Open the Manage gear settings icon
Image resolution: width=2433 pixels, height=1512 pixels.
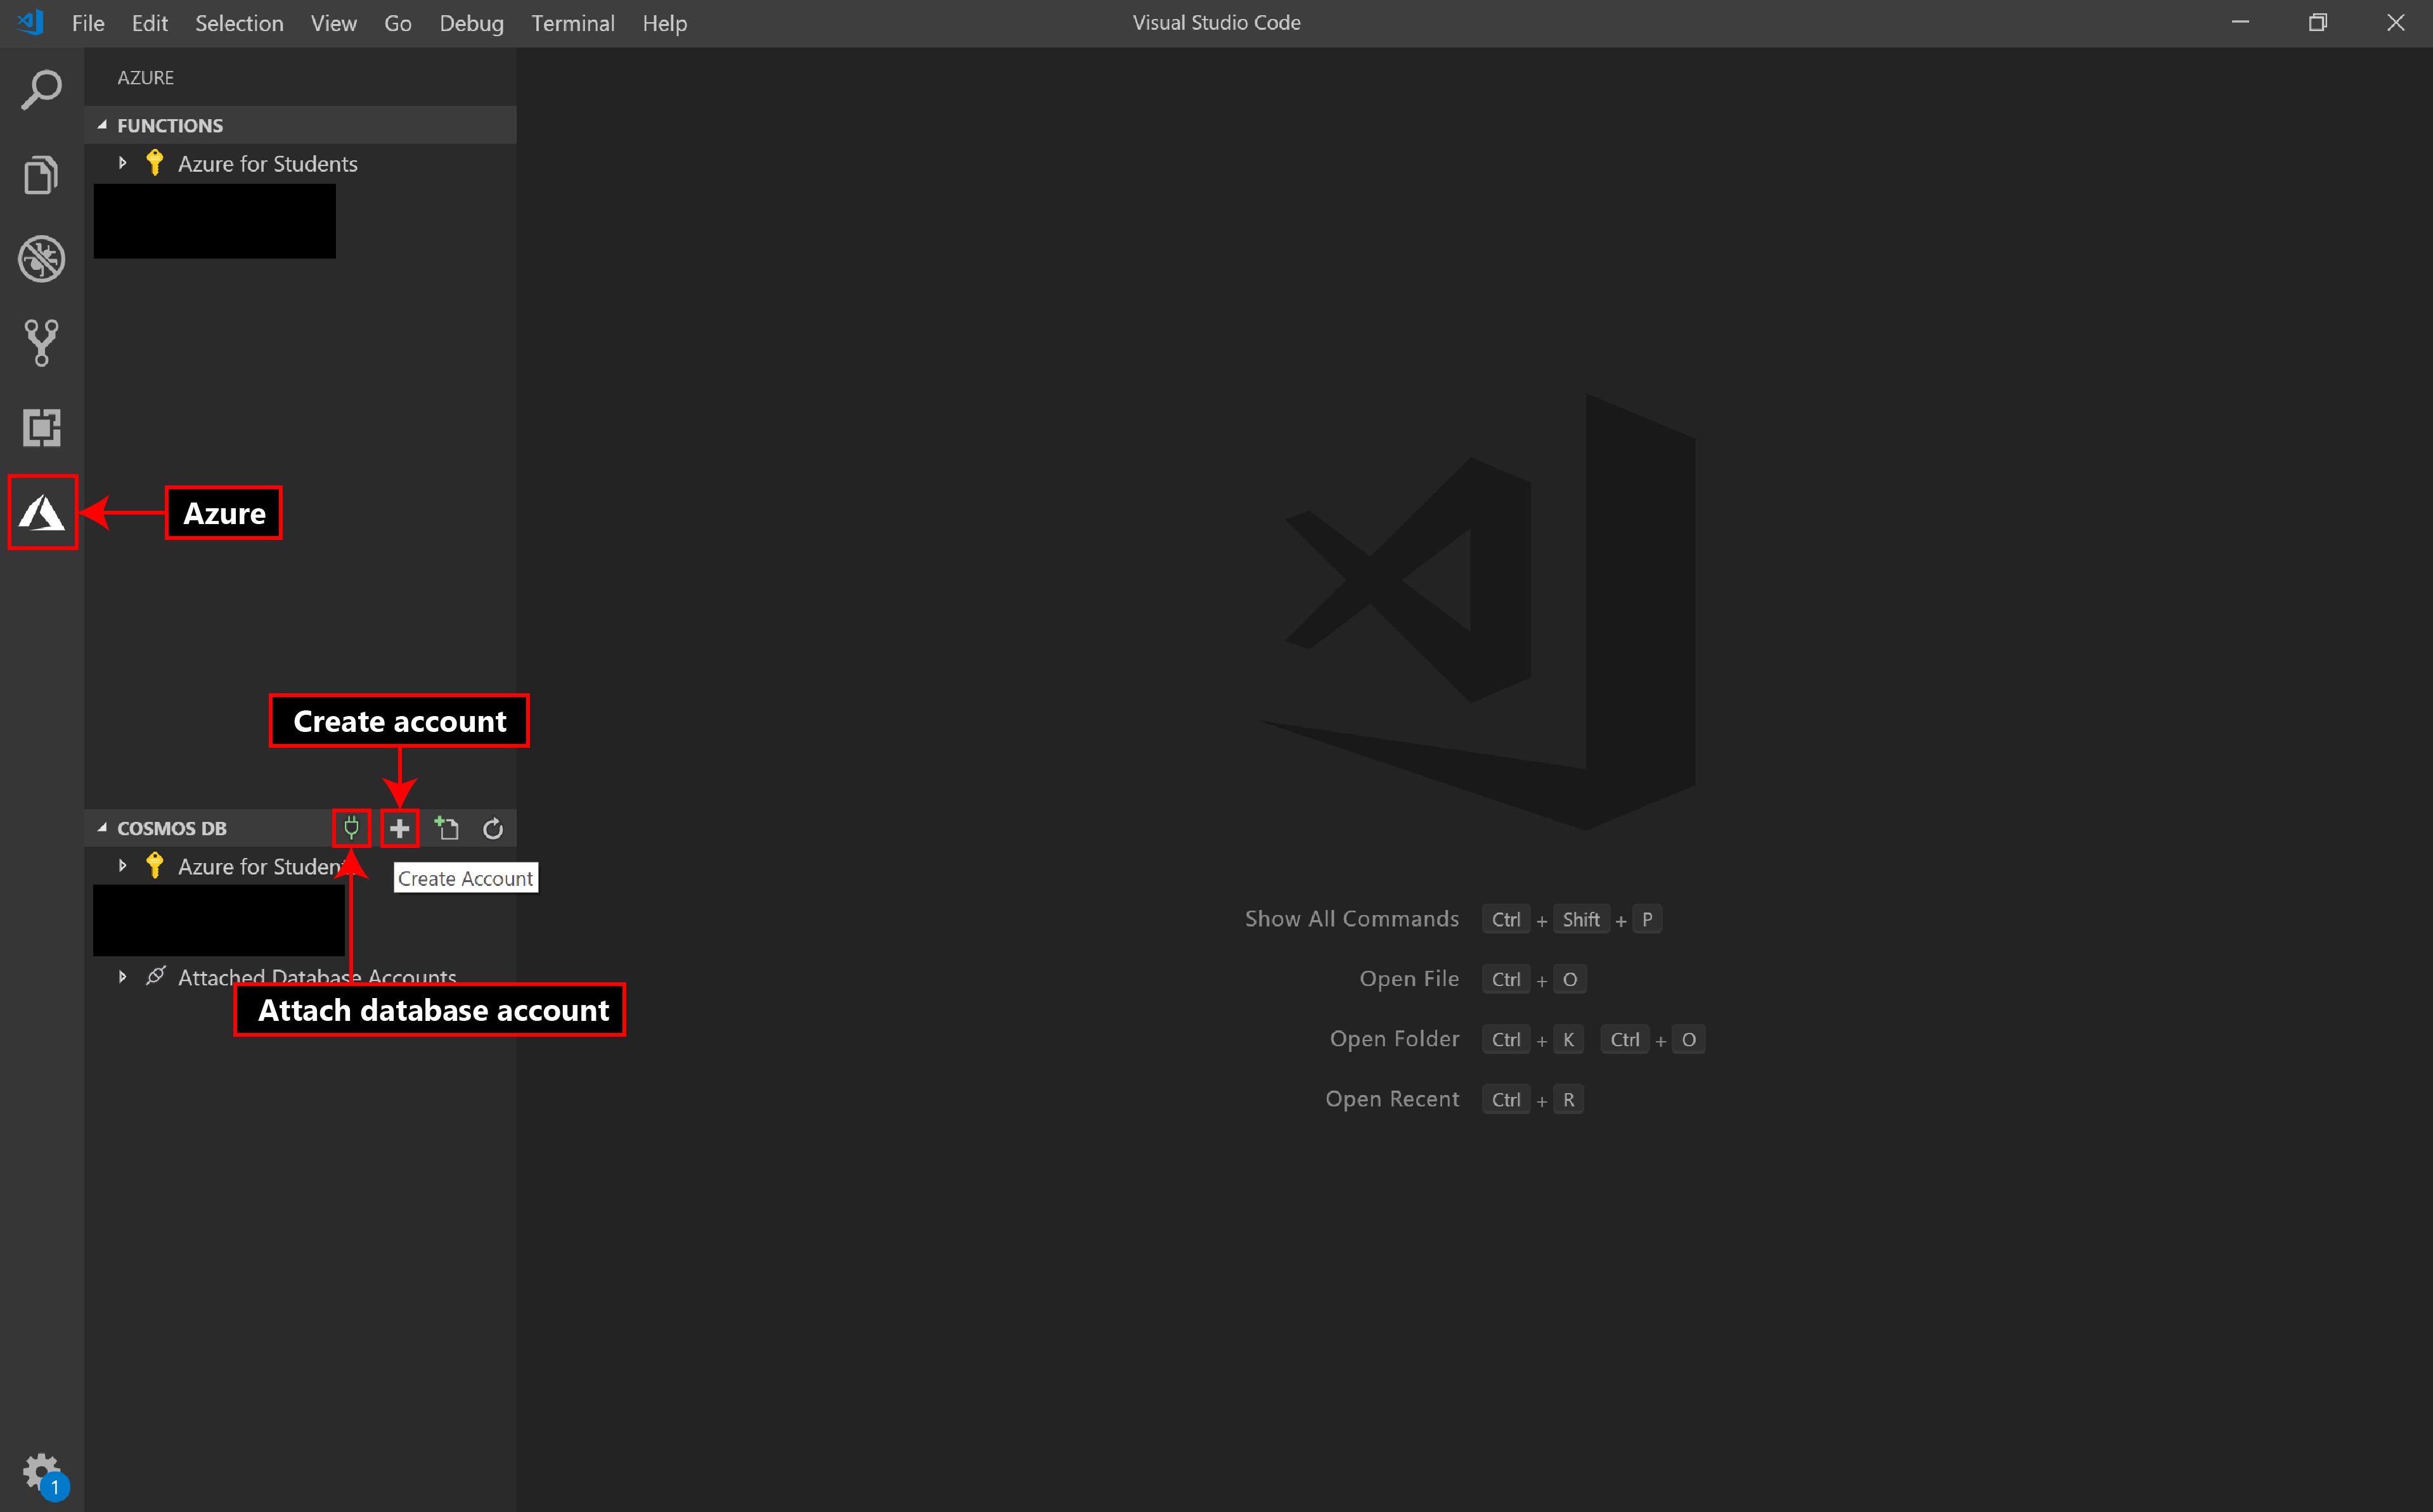[41, 1472]
